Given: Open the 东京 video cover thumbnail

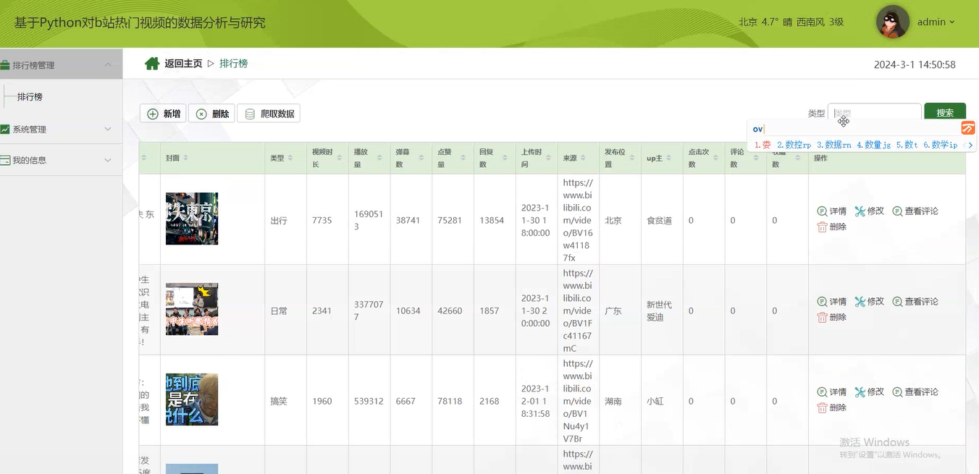Looking at the screenshot, I should coord(192,219).
